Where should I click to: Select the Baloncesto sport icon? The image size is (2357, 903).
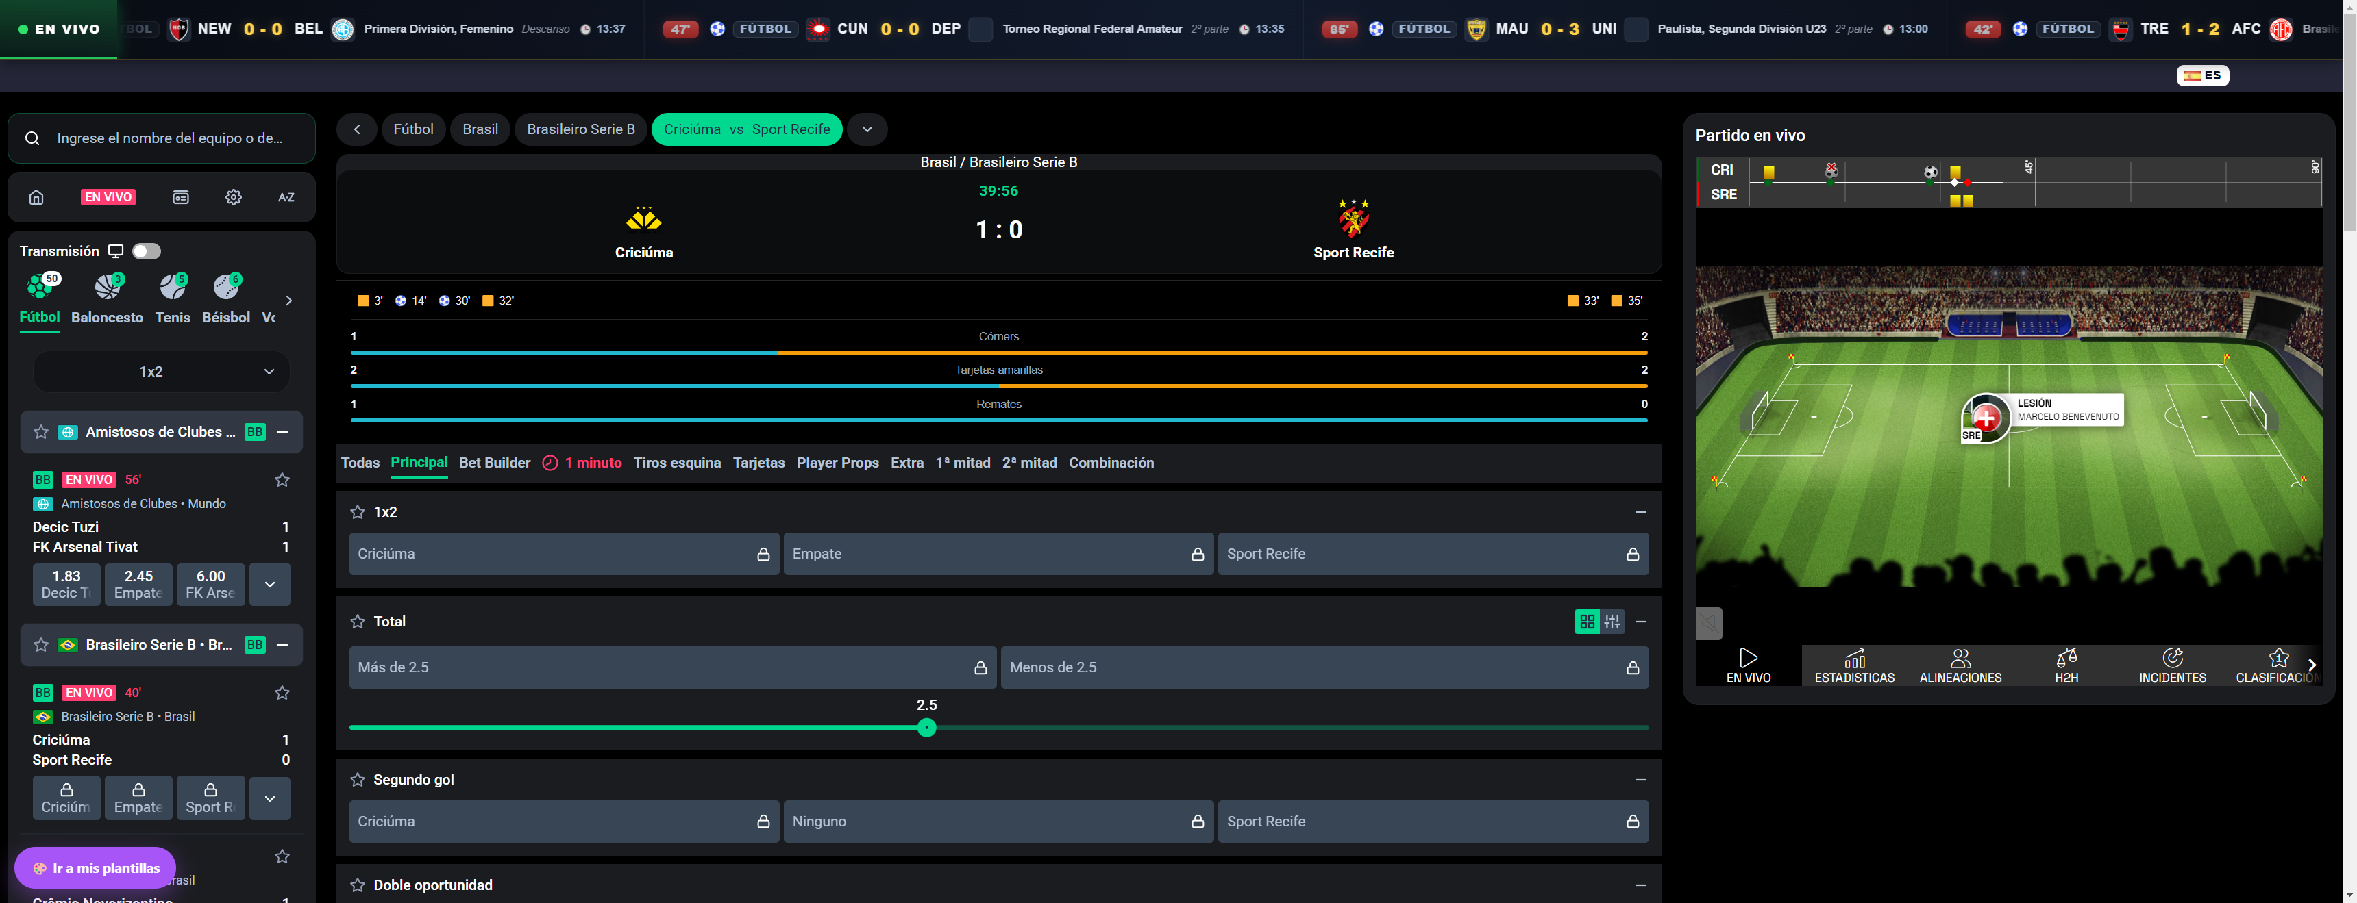tap(107, 299)
